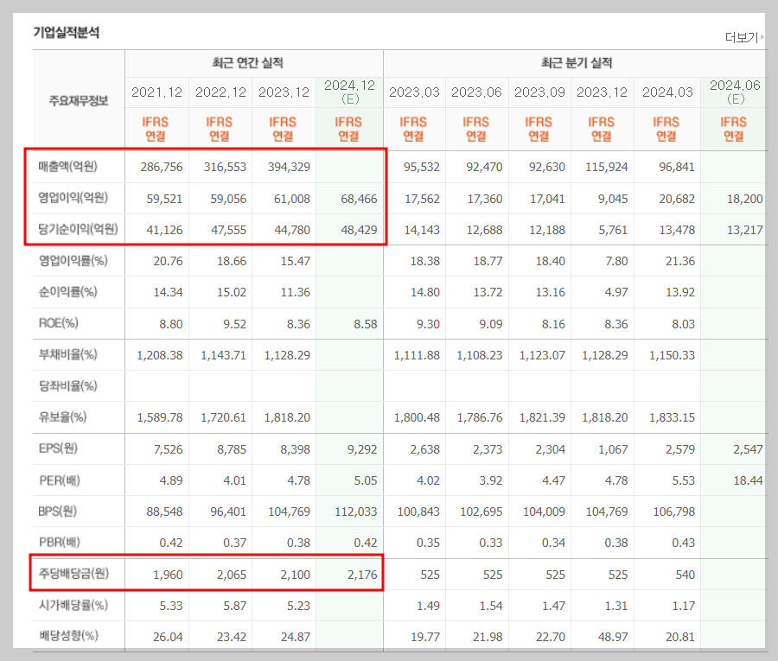The image size is (778, 661).
Task: Select the 2024.06 (E) quarterly column header
Action: coord(735,92)
